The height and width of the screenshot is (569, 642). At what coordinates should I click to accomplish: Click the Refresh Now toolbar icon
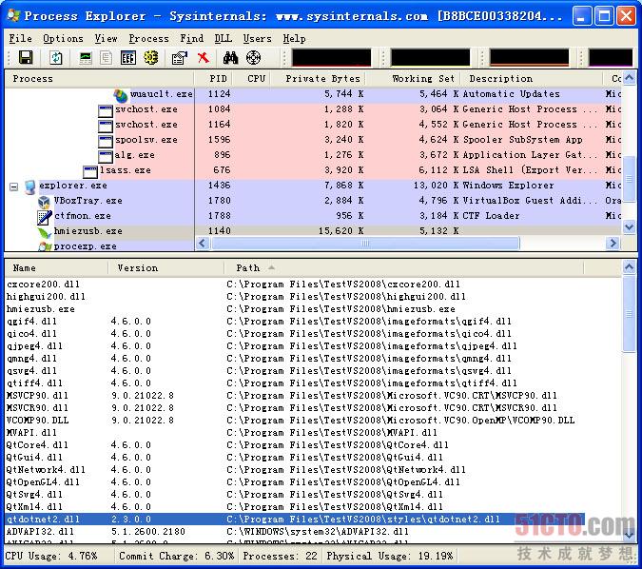coord(56,57)
